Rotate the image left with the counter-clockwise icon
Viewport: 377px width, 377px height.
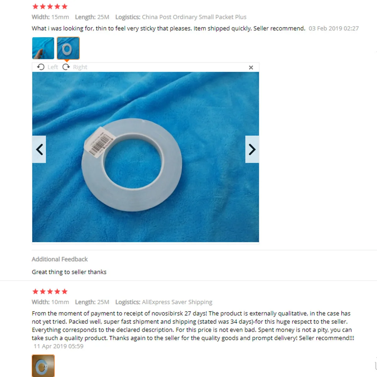(x=41, y=67)
